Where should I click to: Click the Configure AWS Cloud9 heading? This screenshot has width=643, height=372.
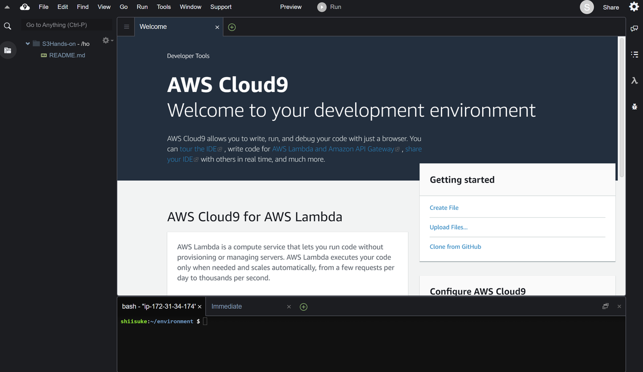[x=477, y=291]
